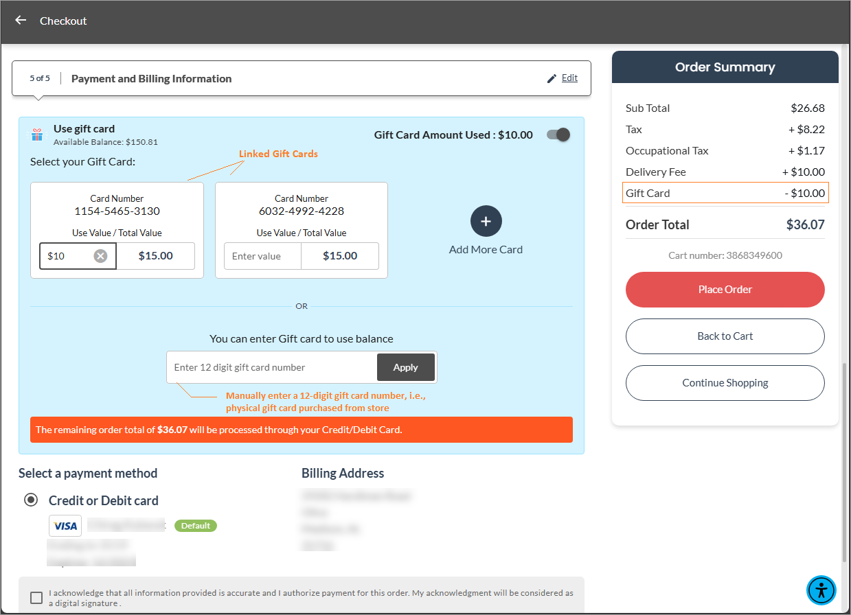Click the pencil Edit icon
851x615 pixels.
click(552, 78)
